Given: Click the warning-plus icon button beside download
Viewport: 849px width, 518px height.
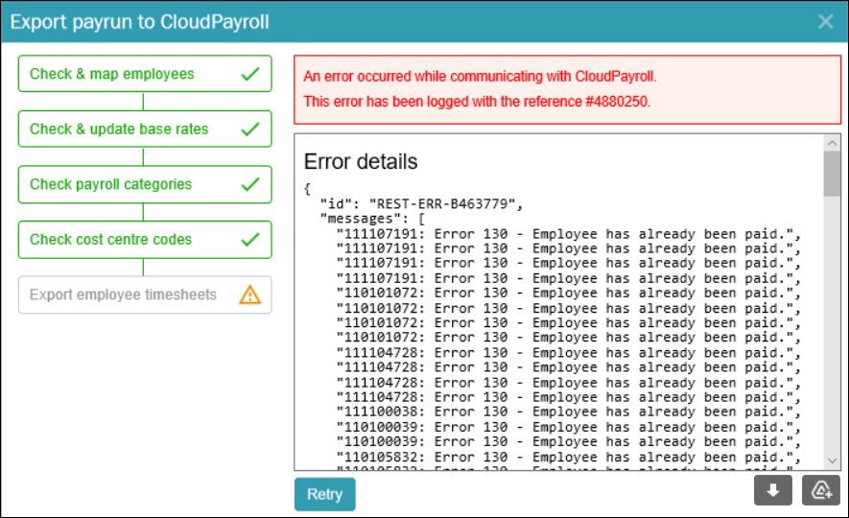Looking at the screenshot, I should coord(821,490).
